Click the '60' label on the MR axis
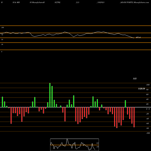The image size is (151, 151). 147,95
